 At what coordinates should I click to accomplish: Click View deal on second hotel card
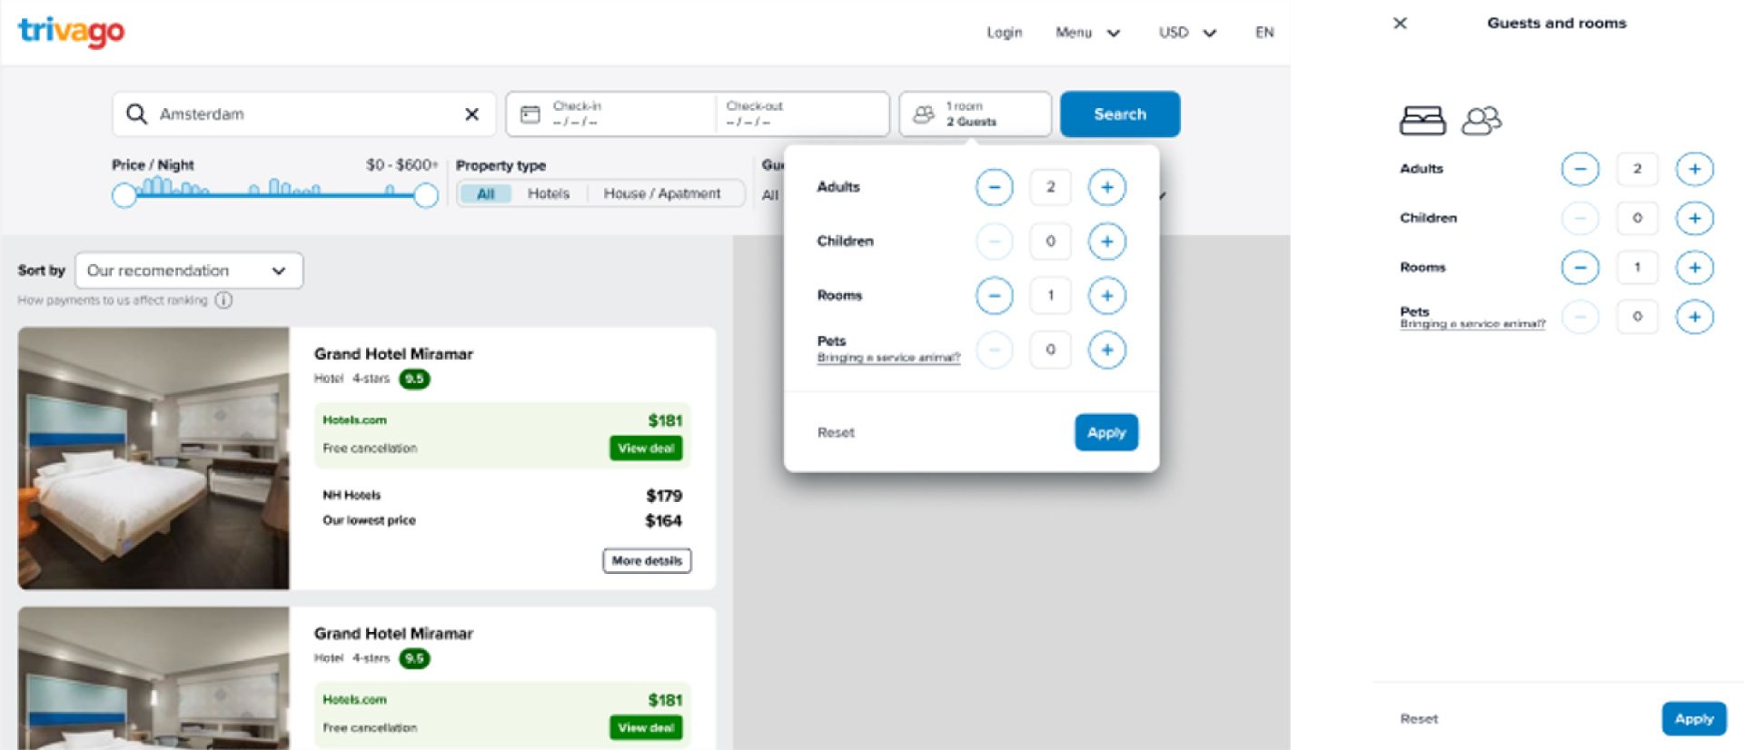[646, 728]
